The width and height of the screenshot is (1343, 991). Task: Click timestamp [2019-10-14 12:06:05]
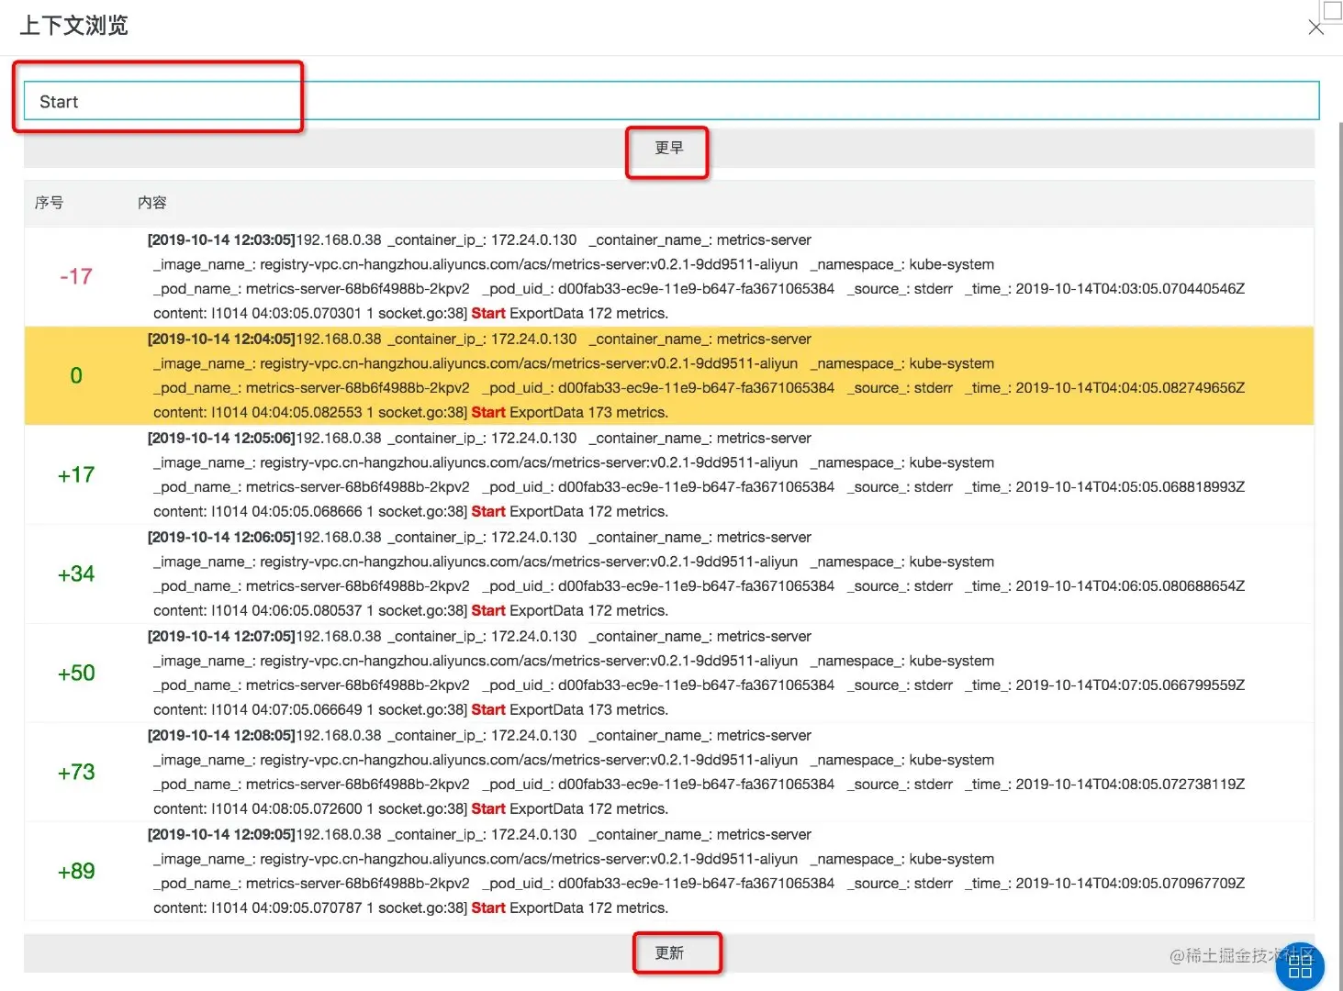click(221, 537)
